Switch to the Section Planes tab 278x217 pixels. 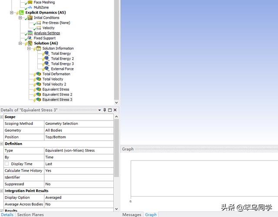pos(30,214)
